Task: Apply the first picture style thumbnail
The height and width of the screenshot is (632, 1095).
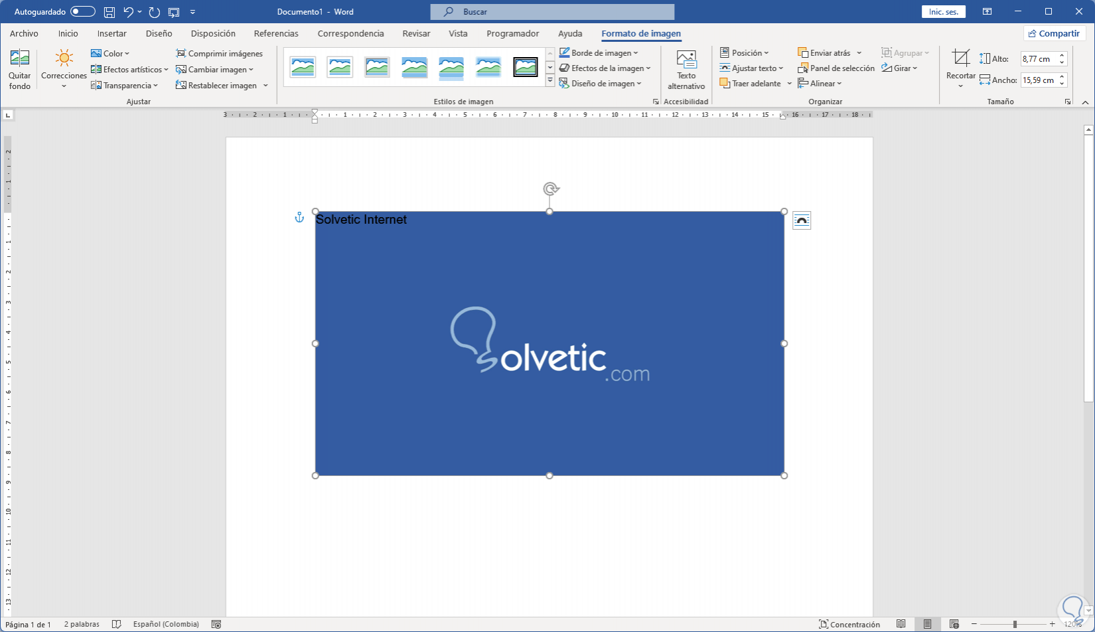Action: [x=303, y=66]
